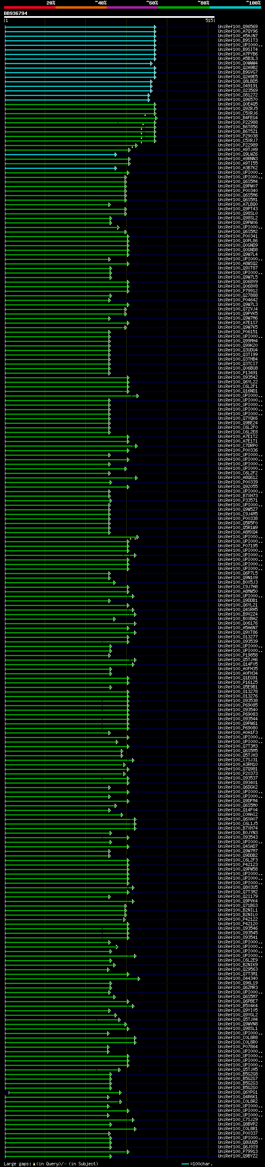Open hit UniRef100_Q9PW06

click(x=238, y=222)
